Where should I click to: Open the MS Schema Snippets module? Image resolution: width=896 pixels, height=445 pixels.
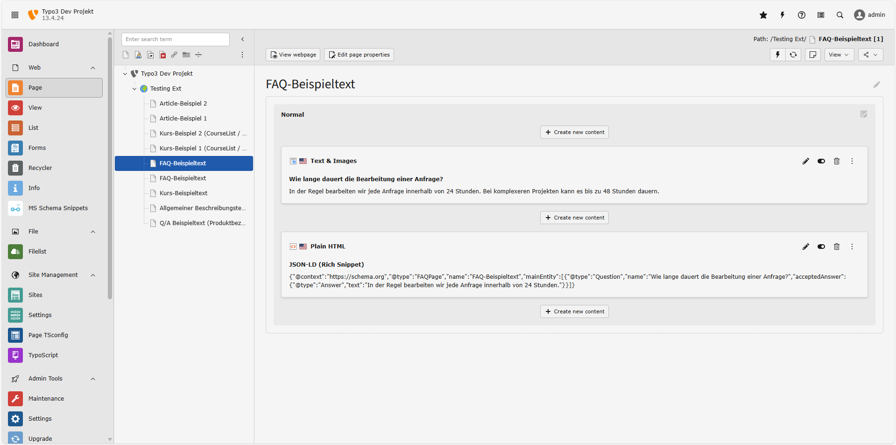(x=58, y=208)
